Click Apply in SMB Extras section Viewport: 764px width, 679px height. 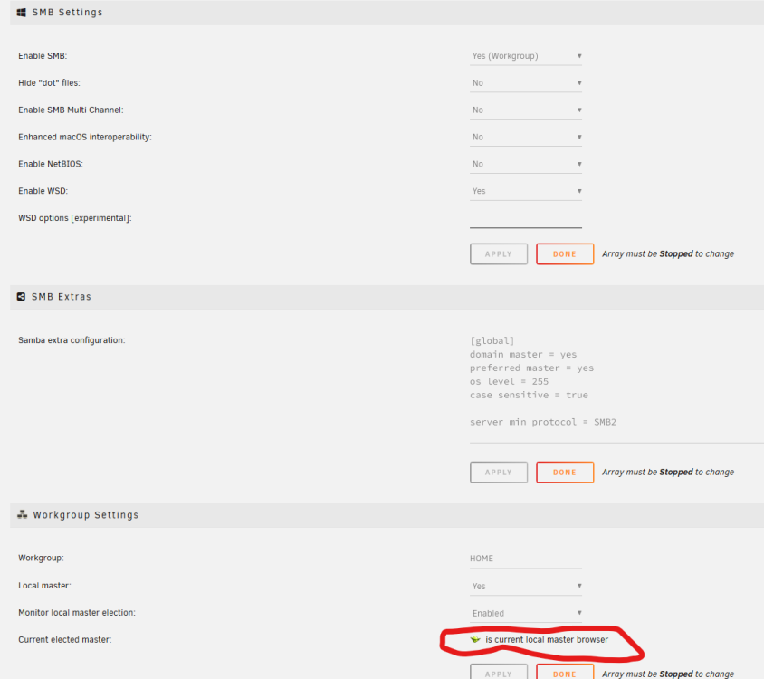[499, 473]
